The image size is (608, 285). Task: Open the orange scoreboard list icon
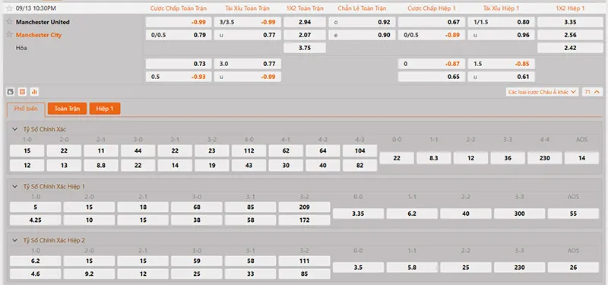pyautogui.click(x=23, y=92)
